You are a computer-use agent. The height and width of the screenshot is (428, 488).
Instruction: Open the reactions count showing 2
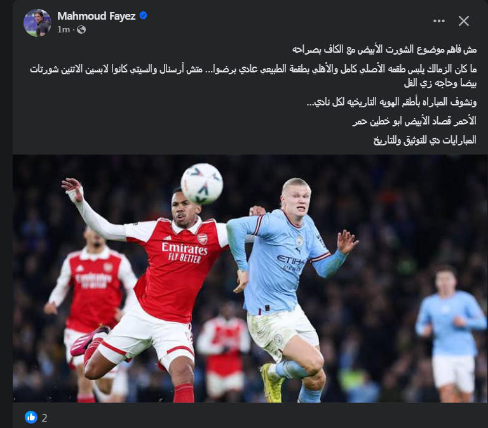(44, 418)
